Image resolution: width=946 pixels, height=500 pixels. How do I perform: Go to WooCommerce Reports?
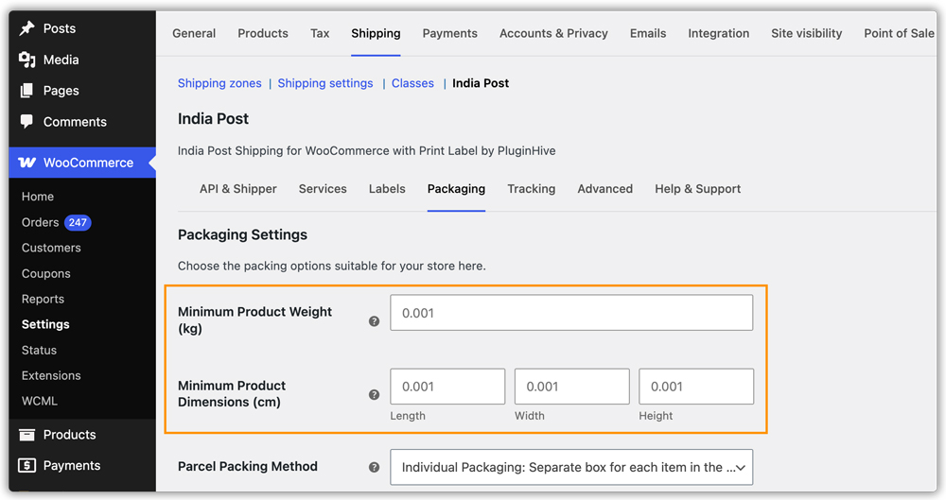click(x=43, y=300)
